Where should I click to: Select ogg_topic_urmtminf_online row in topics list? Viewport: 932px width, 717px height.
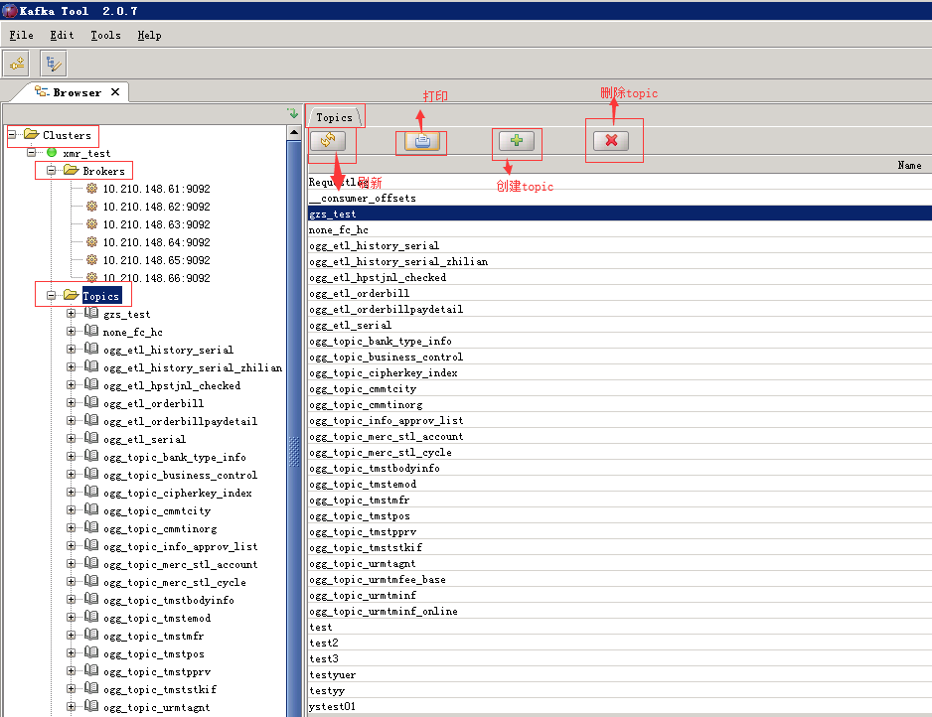(619, 611)
